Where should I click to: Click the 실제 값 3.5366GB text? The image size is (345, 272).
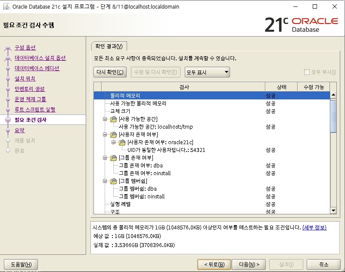pyautogui.click(x=134, y=245)
